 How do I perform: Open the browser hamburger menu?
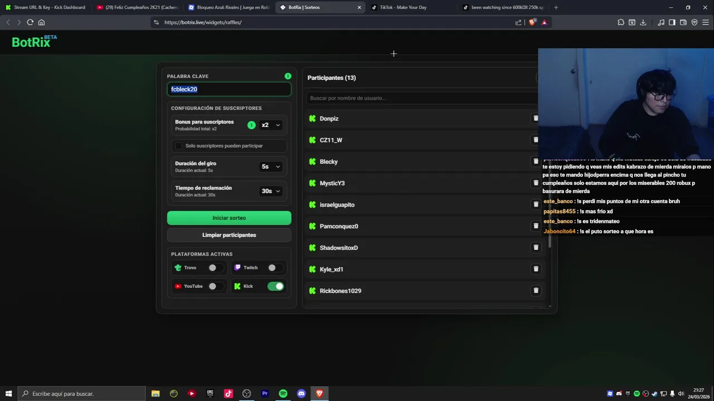coord(706,22)
